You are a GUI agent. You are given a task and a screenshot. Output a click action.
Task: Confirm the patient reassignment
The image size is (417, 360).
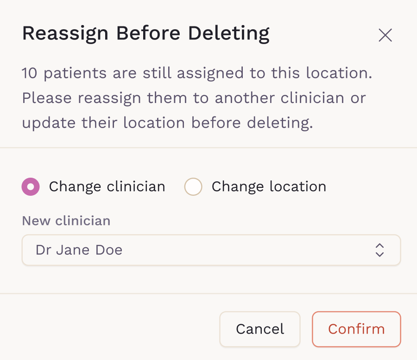click(356, 329)
